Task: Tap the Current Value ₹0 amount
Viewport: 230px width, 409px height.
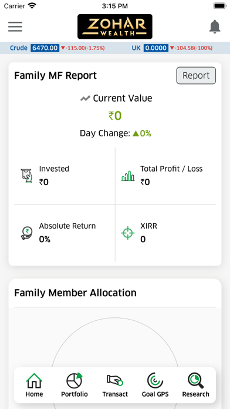Action: click(x=115, y=116)
